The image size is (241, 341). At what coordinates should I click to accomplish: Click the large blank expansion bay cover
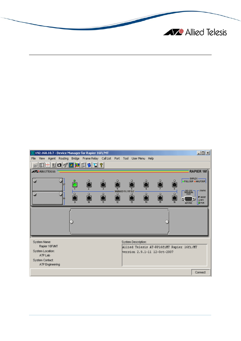[119, 222]
